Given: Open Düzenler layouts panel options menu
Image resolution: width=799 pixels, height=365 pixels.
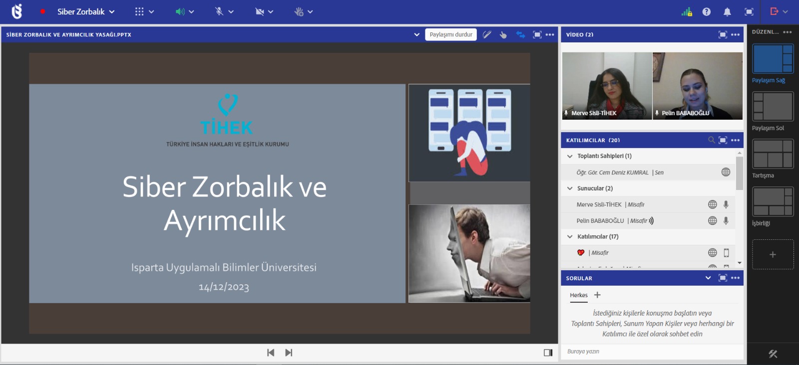Looking at the screenshot, I should pos(788,32).
